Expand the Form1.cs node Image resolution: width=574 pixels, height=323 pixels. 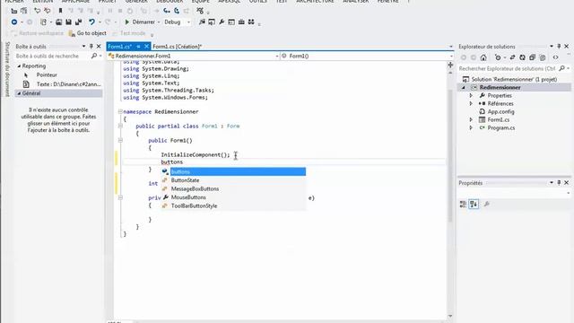tap(471, 119)
